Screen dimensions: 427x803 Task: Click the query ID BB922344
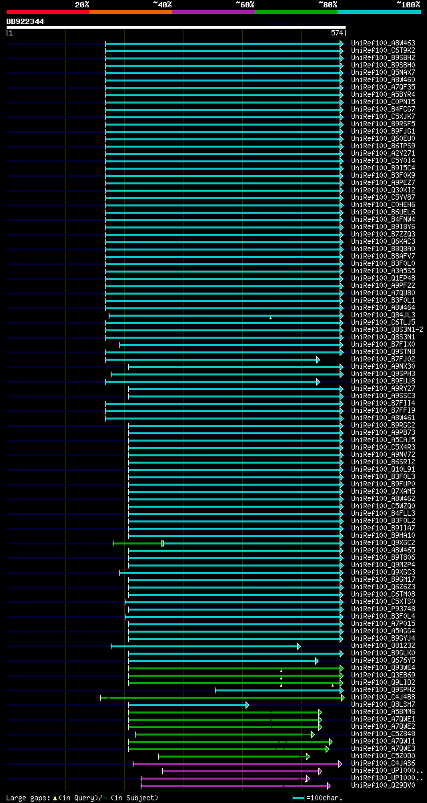click(25, 21)
